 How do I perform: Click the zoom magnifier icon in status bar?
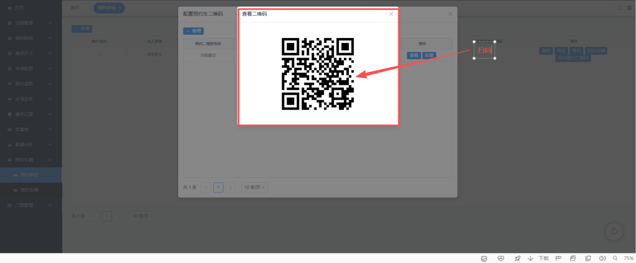(x=615, y=258)
